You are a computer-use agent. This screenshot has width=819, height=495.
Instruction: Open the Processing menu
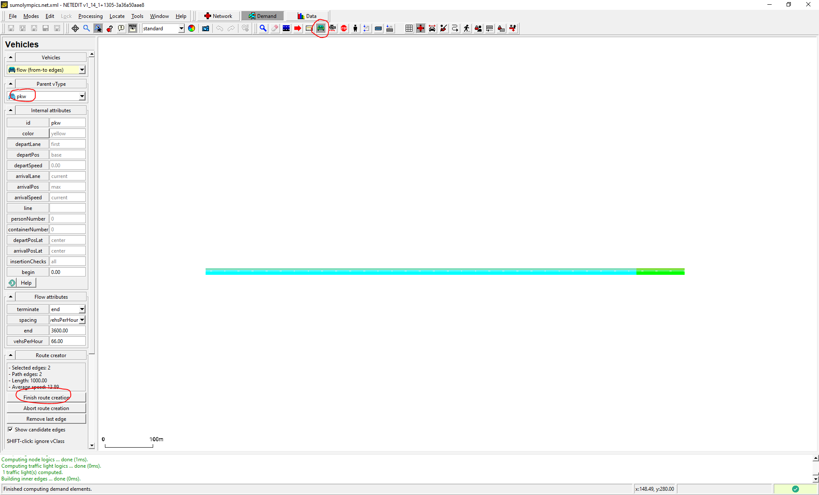pos(90,16)
